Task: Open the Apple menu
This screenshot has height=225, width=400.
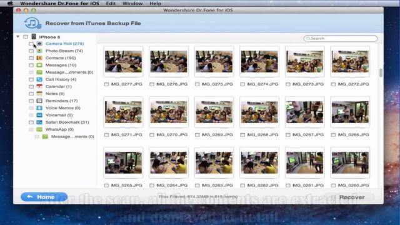Action: pyautogui.click(x=10, y=3)
